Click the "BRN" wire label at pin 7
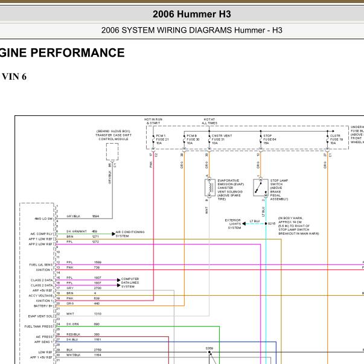The width and height of the screenshot is (364, 364). tap(70, 237)
